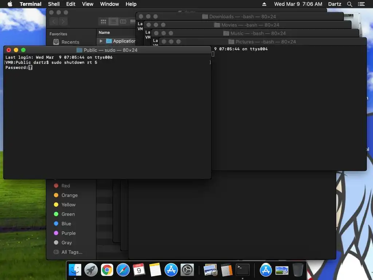This screenshot has width=373, height=280.
Task: Open Trash from the Dock
Action: [298, 270]
